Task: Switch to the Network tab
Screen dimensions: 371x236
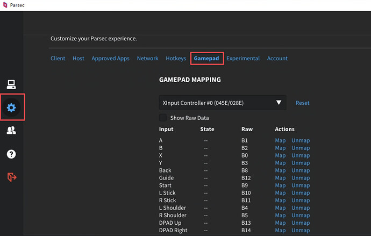Action: 148,59
